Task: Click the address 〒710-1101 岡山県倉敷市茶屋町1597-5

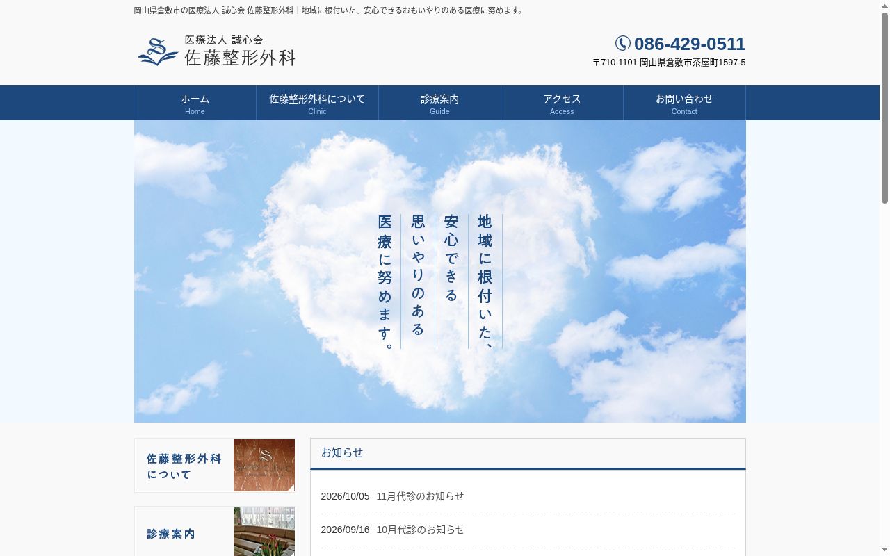Action: pos(669,63)
